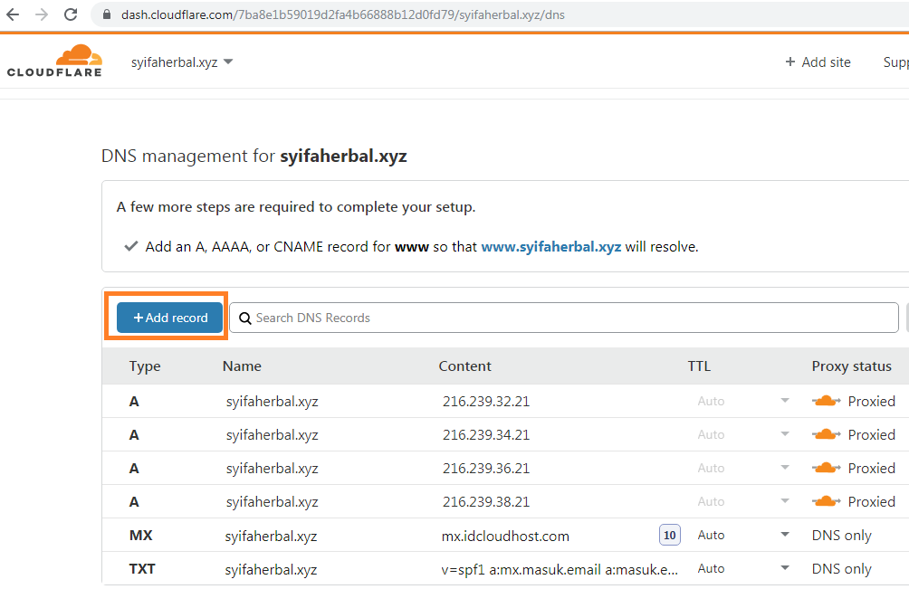Click the v=spf1 TXT content cell
Screen dimensions: 909x589
pos(560,570)
